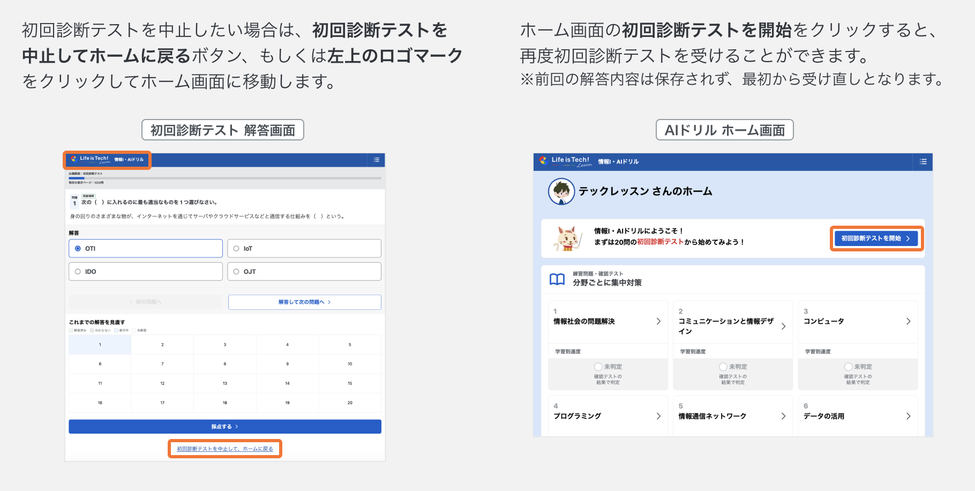The image size is (975, 491).
Task: Jump to question 12 in the review grid
Action: 162,383
